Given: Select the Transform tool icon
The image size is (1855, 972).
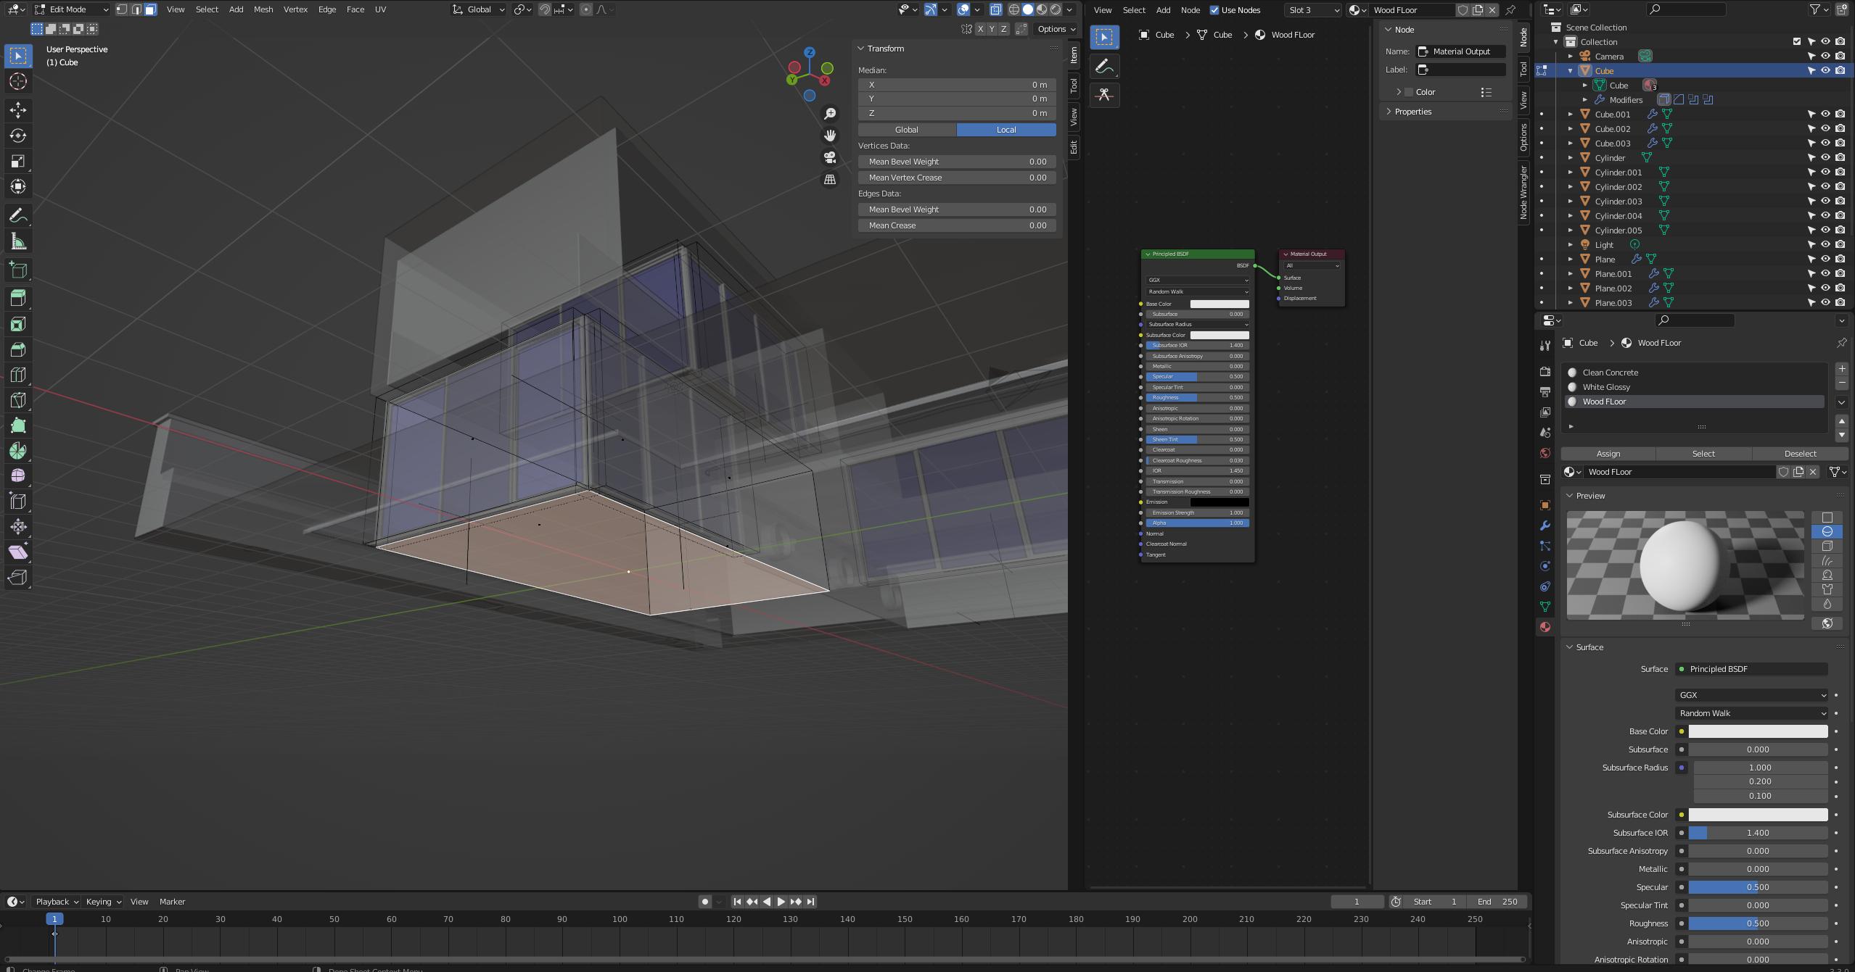Looking at the screenshot, I should (x=18, y=186).
